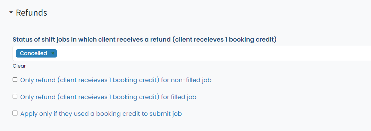This screenshot has height=131, width=371.
Task: Click the Clear link below status field
Action: point(19,66)
